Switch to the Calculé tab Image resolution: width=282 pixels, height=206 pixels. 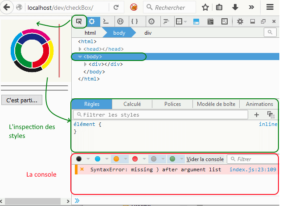pos(132,104)
